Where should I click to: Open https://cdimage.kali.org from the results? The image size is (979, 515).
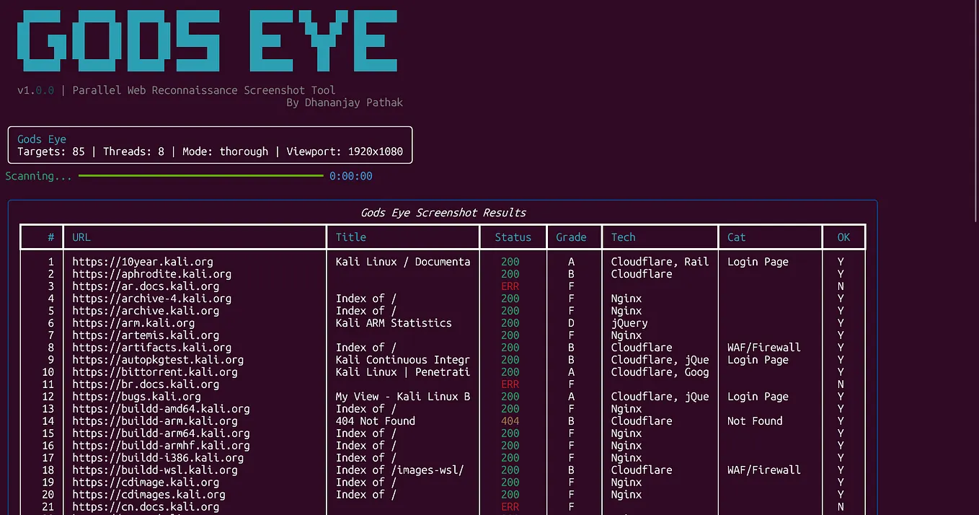pos(146,483)
